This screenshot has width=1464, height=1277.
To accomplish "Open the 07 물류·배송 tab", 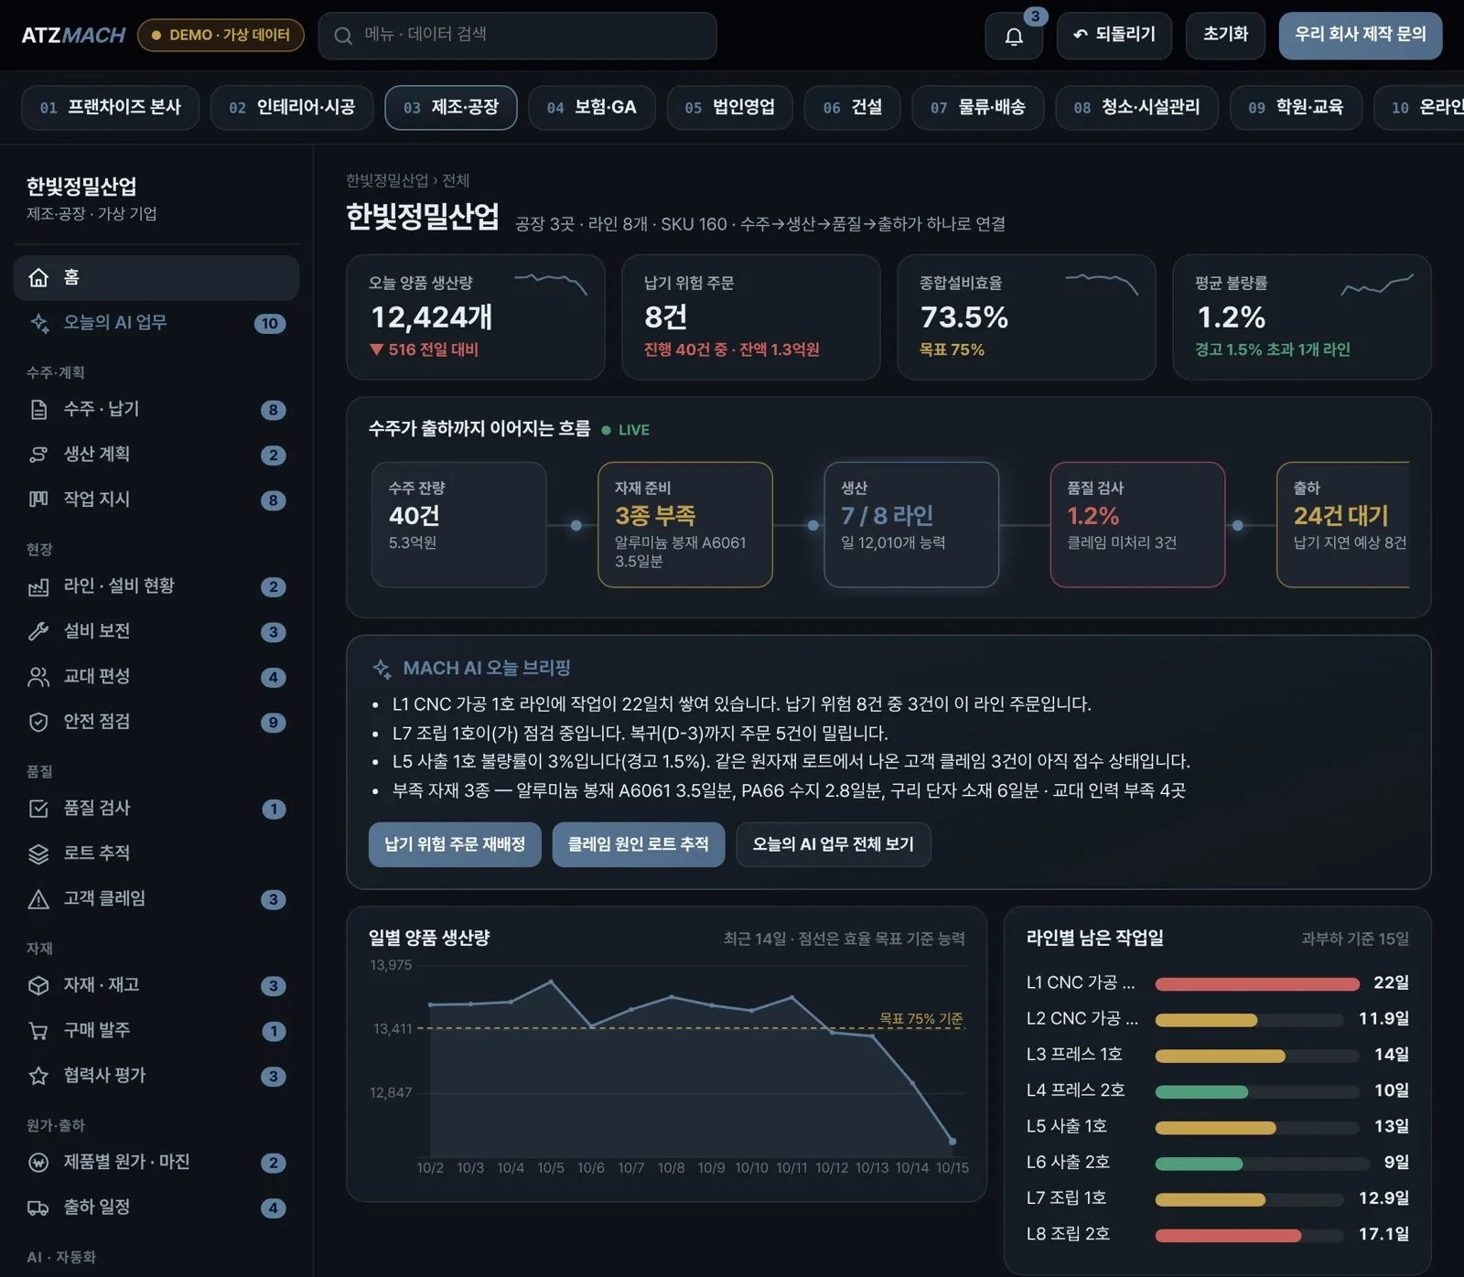I will (978, 108).
